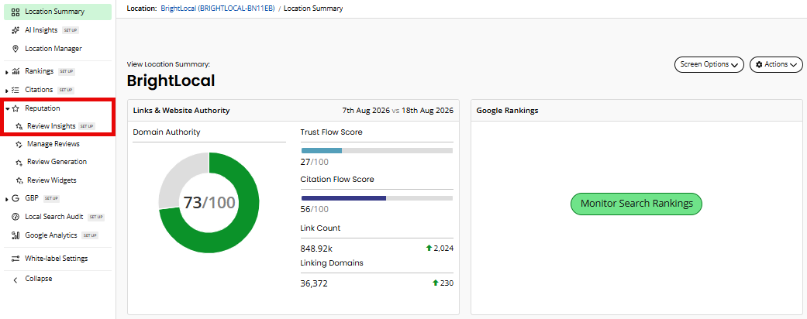
Task: Click the White-label Settings sliders icon
Action: [15, 259]
